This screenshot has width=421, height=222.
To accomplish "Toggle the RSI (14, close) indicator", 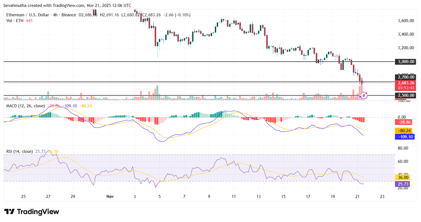I will pyautogui.click(x=19, y=151).
